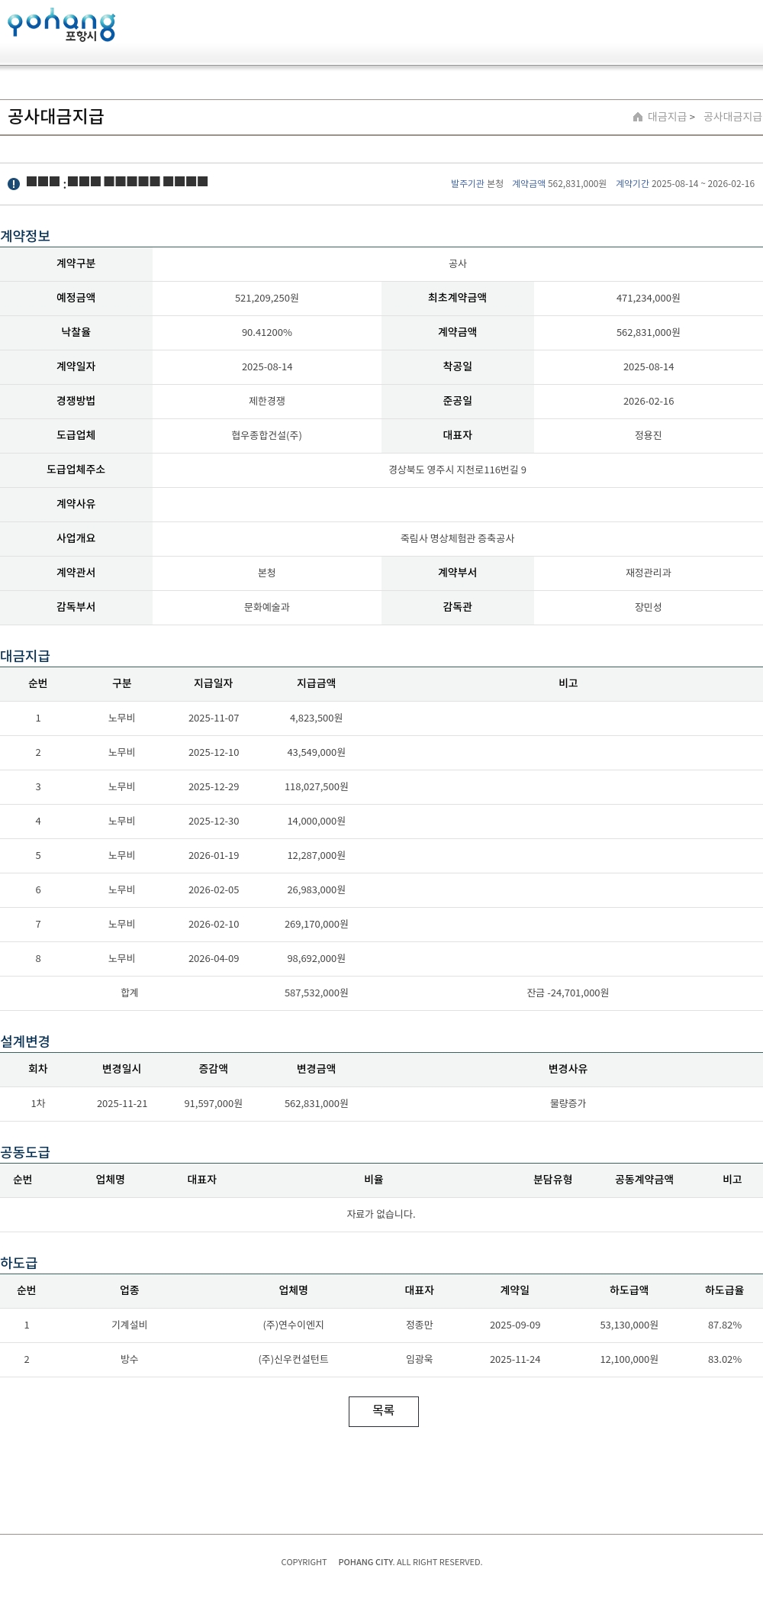Select the 지급금액 column header

coord(316,683)
